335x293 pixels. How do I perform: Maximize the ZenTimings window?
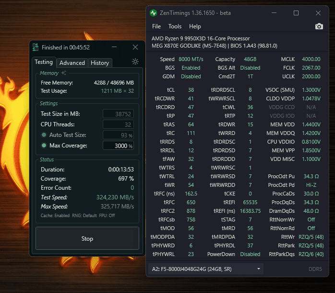296,13
